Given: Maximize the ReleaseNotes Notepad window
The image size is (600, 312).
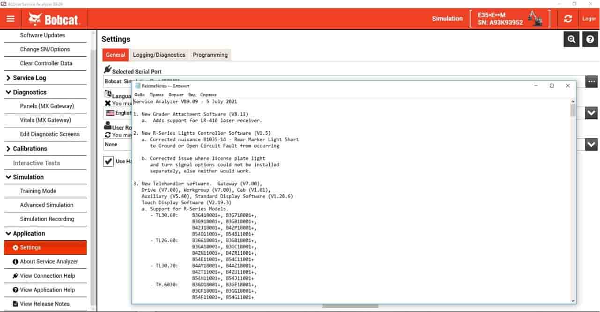Looking at the screenshot, I should coord(552,86).
